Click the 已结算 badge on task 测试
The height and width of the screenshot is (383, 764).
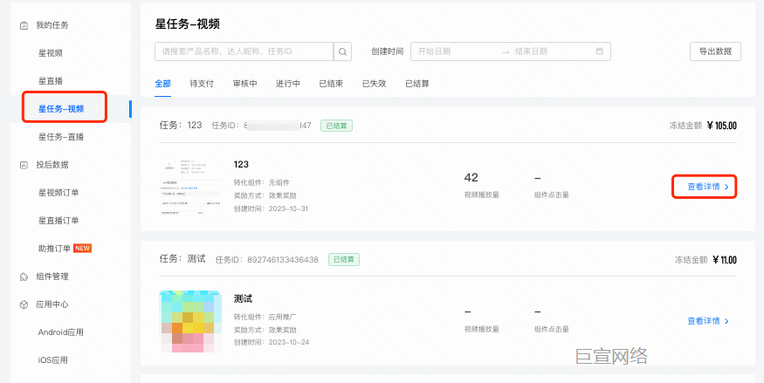(343, 259)
